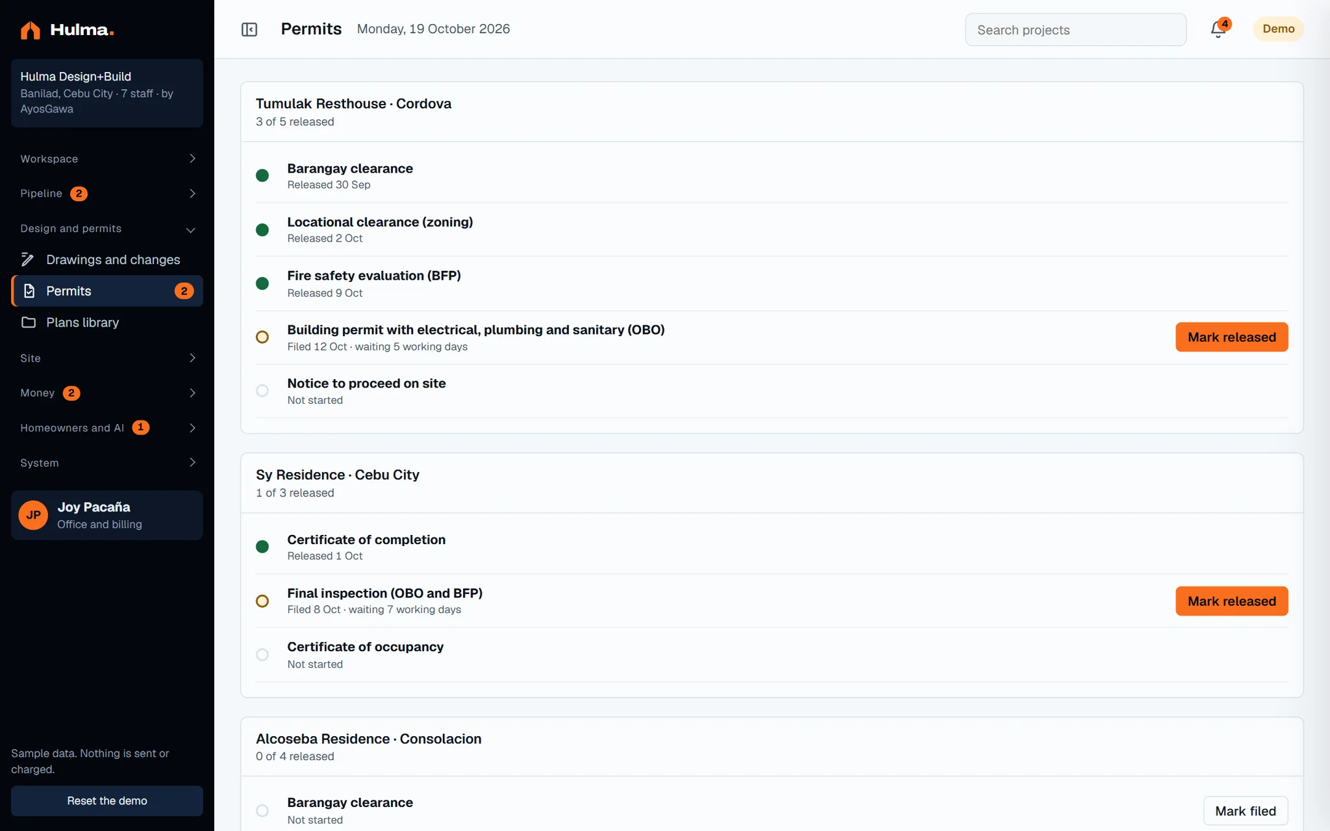Collapse the Design and permits section chevron

point(191,230)
